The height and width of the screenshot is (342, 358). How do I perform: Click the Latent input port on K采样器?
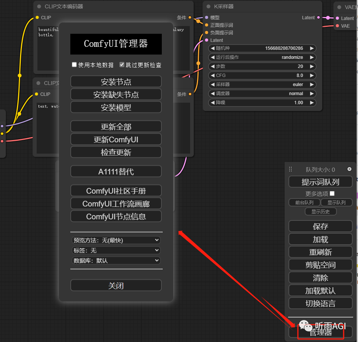(207, 40)
